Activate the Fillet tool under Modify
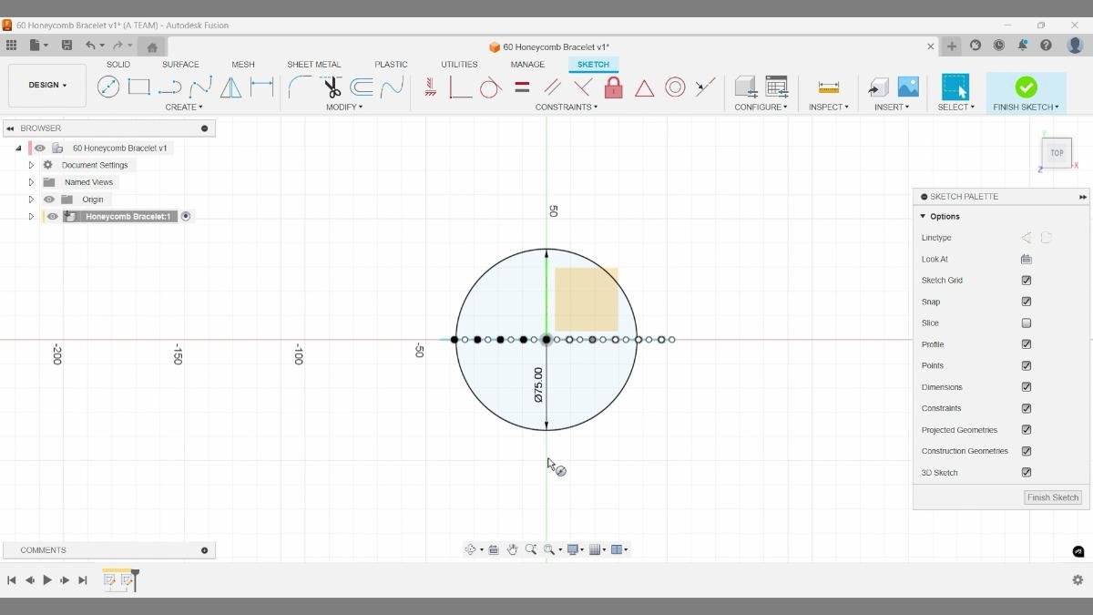Screen dimensions: 1093x615 (x=301, y=87)
